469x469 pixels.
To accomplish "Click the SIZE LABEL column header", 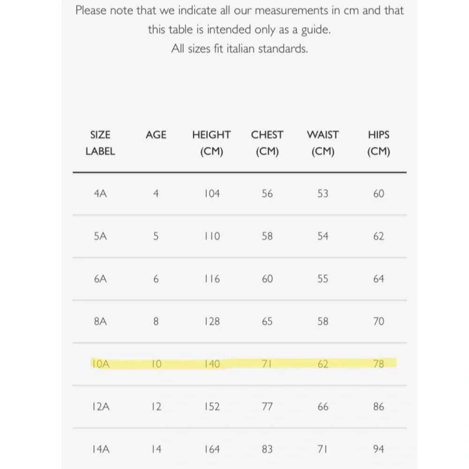I will tap(100, 143).
